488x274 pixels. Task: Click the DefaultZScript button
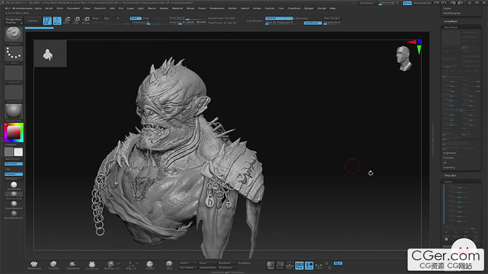[x=423, y=3]
